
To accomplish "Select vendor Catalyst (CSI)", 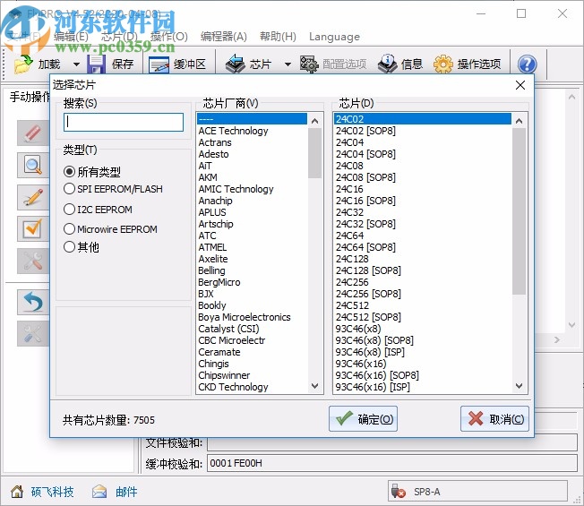I will pyautogui.click(x=253, y=329).
